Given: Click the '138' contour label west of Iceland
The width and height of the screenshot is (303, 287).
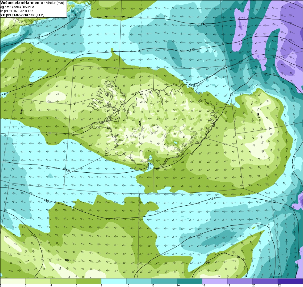Looking at the screenshot, I should 49,133.
